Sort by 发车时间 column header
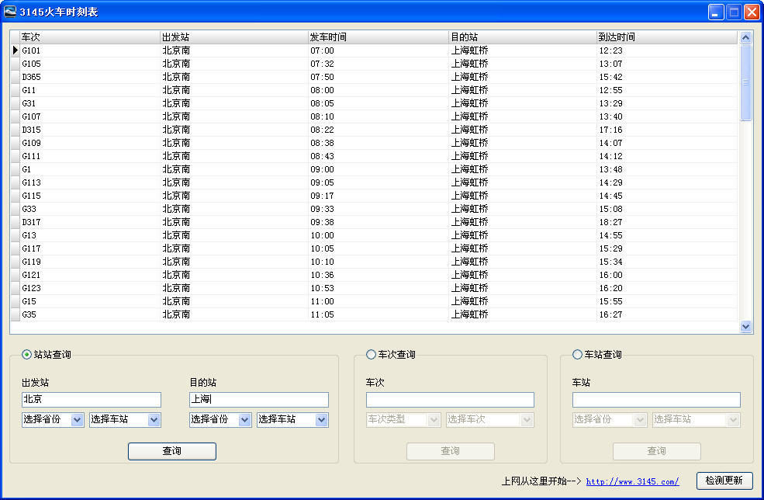Viewport: 764px width, 500px height. tap(378, 37)
